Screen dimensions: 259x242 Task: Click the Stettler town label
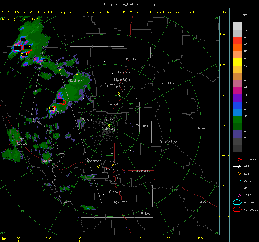(x=168, y=83)
